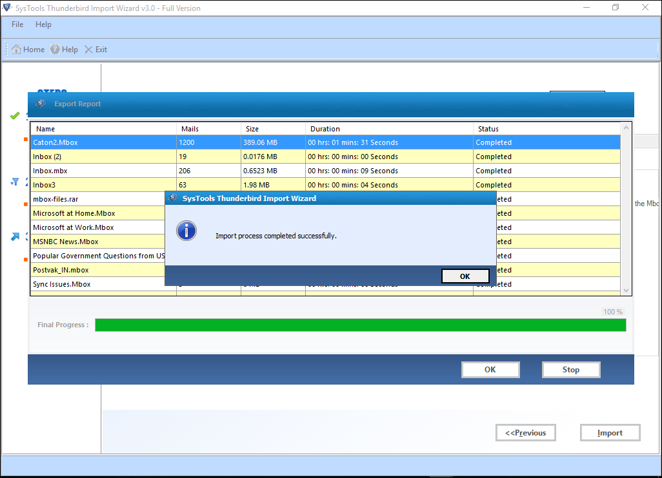
Task: Select the Inbox (2) row
Action: 325,157
